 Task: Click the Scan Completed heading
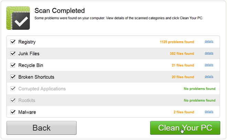60,11
